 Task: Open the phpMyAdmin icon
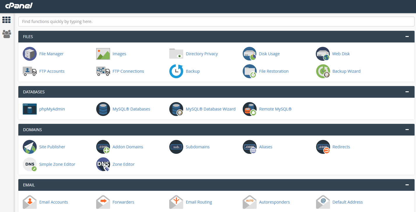(x=30, y=109)
